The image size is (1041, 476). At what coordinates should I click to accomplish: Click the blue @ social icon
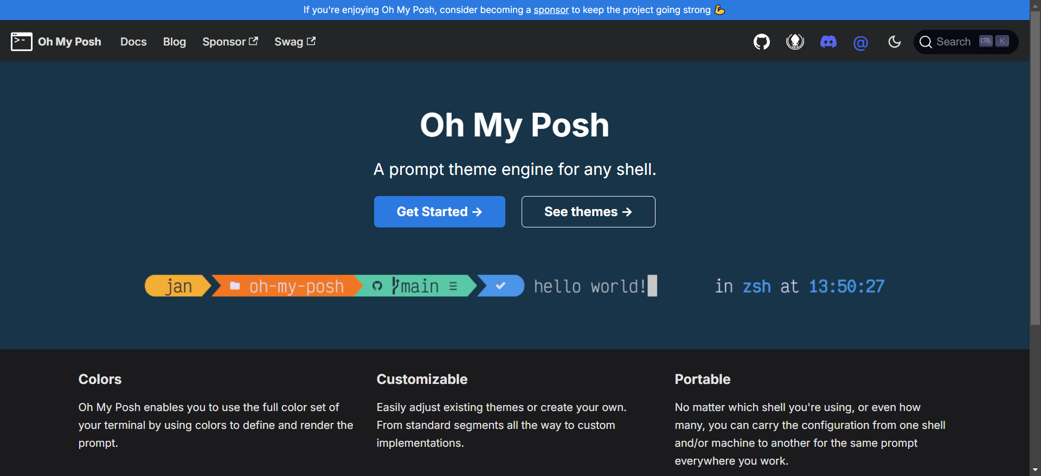tap(860, 42)
